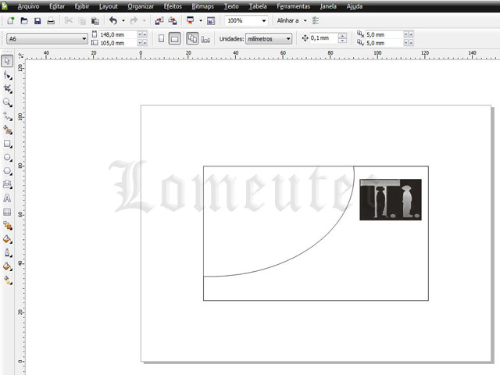Screen dimensions: 500x375
Task: Set page orientation to portrait
Action: point(162,38)
